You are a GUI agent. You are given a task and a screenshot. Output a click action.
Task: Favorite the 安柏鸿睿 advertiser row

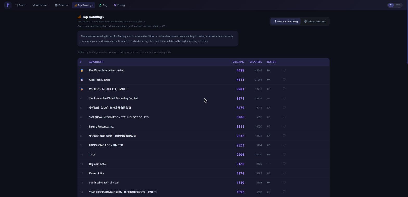coord(284,108)
